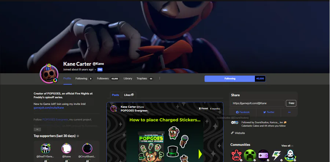Screen dimensions: 330x162
Task: Open @Xsave supporter avatar
Action: click(x=66, y=148)
